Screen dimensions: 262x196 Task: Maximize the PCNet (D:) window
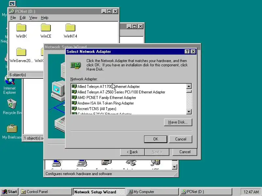coord(109,11)
